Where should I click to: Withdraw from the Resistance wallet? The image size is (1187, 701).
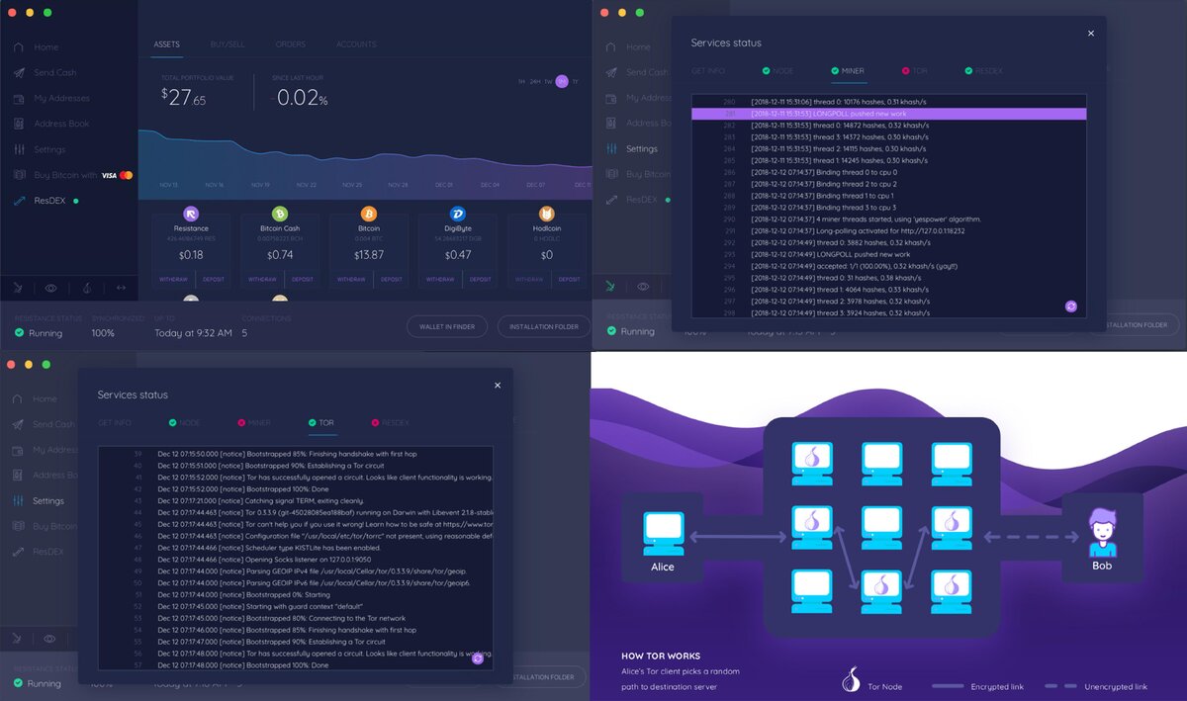173,279
